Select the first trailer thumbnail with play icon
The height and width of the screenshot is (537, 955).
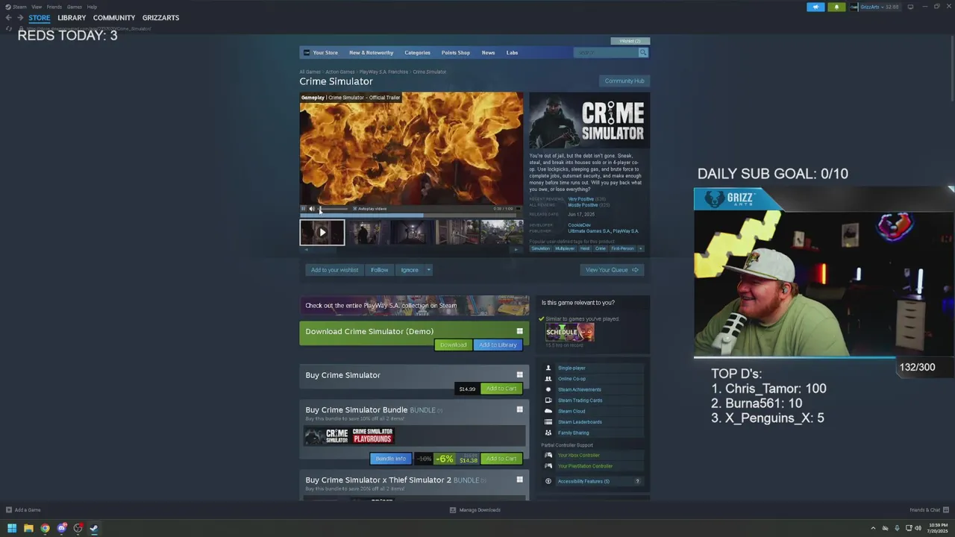tap(322, 232)
